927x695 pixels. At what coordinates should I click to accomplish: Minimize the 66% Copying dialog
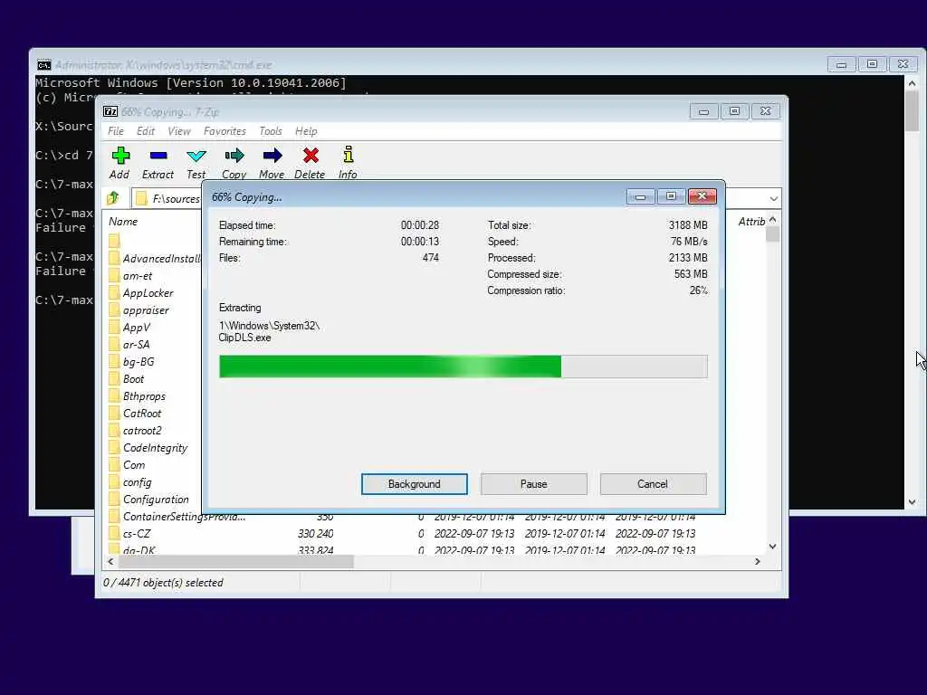640,196
